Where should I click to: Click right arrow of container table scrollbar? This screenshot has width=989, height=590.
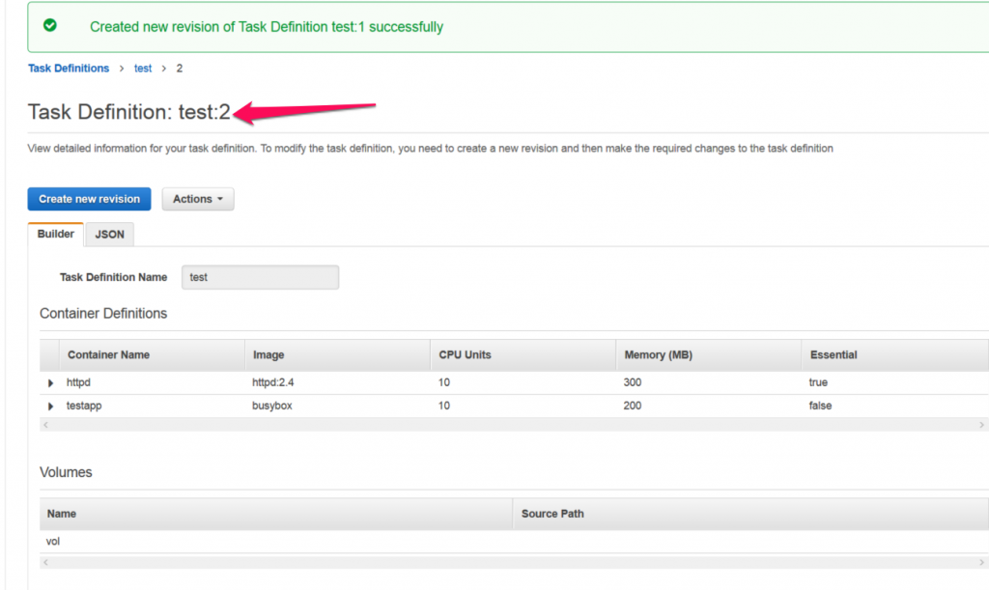tap(981, 425)
